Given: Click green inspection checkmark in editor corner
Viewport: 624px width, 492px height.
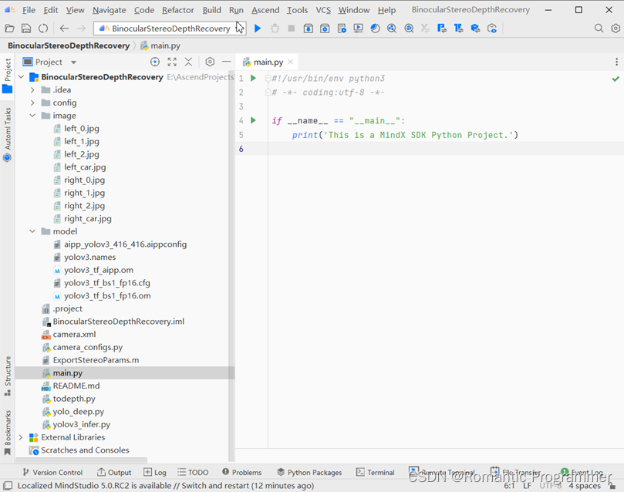Looking at the screenshot, I should click(x=616, y=79).
